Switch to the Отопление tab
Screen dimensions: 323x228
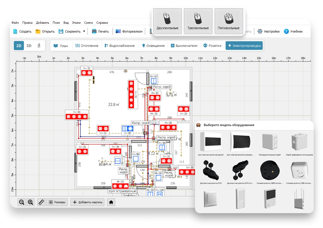87,45
